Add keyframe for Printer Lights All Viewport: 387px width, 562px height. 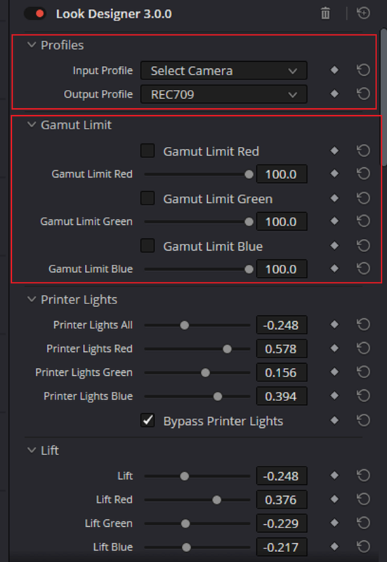pos(334,325)
